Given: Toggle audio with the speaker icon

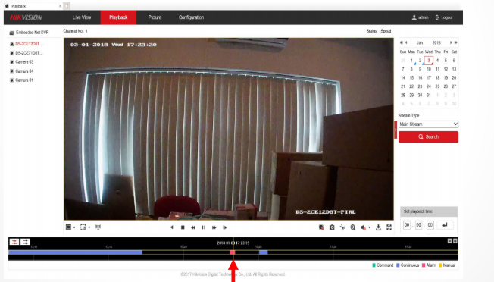Looking at the screenshot, I should (x=364, y=227).
